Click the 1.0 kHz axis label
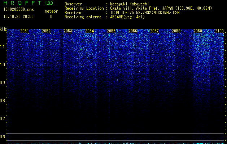Viewport: 227px width, 144px height. click(3, 65)
